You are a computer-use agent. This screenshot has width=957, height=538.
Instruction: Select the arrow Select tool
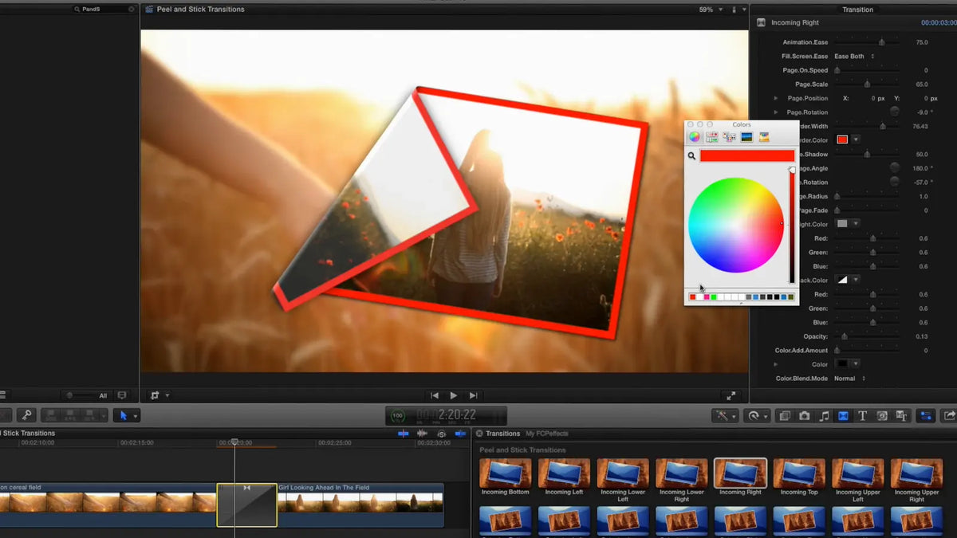point(123,415)
